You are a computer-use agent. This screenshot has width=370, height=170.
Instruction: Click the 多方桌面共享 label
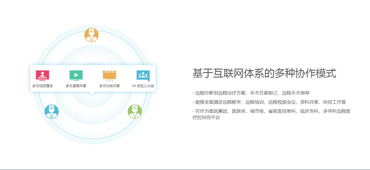[x=76, y=86]
